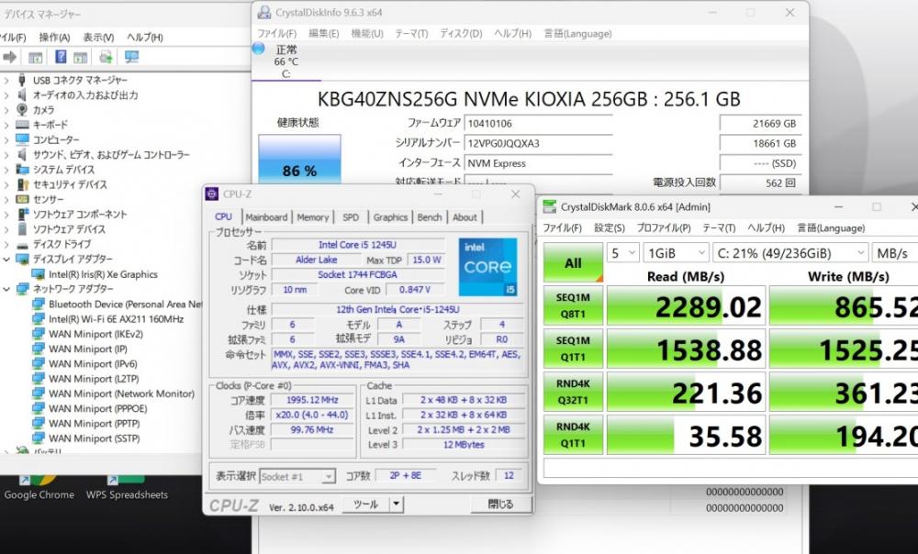Select the ディスク ドライブ icon
918x554 pixels.
point(22,245)
